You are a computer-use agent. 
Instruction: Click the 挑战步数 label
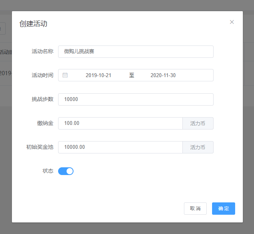click(42, 99)
